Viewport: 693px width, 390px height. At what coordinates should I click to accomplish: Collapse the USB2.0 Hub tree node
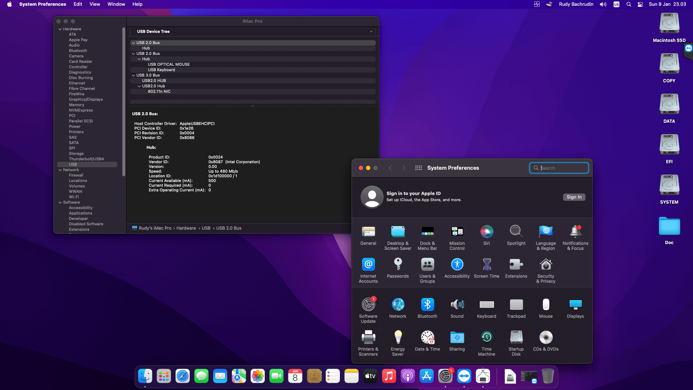(x=139, y=86)
